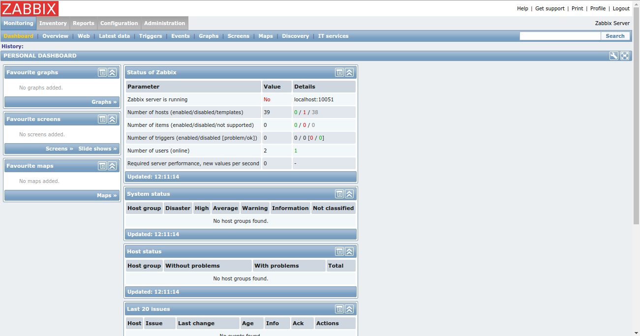
Task: Click the Help link
Action: 522,8
